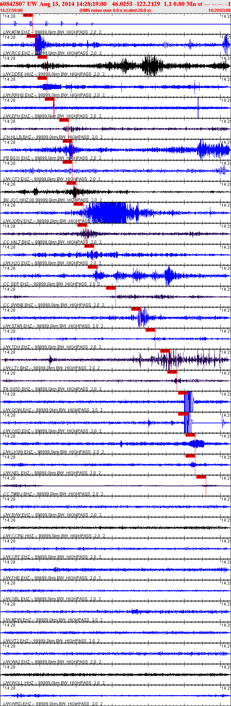
Task: Click the 'CC.SWNB BHZ' station label
Action: point(18,305)
